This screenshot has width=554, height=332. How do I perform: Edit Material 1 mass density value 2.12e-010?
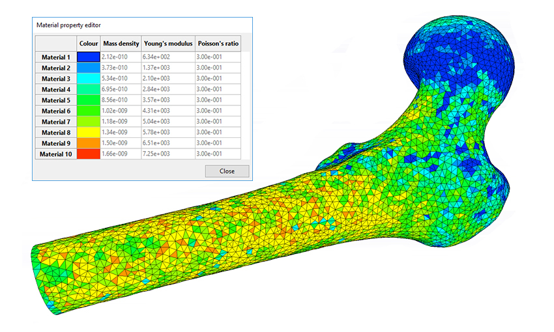(x=121, y=57)
